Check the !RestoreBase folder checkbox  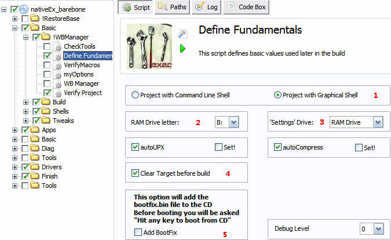pyautogui.click(x=25, y=19)
